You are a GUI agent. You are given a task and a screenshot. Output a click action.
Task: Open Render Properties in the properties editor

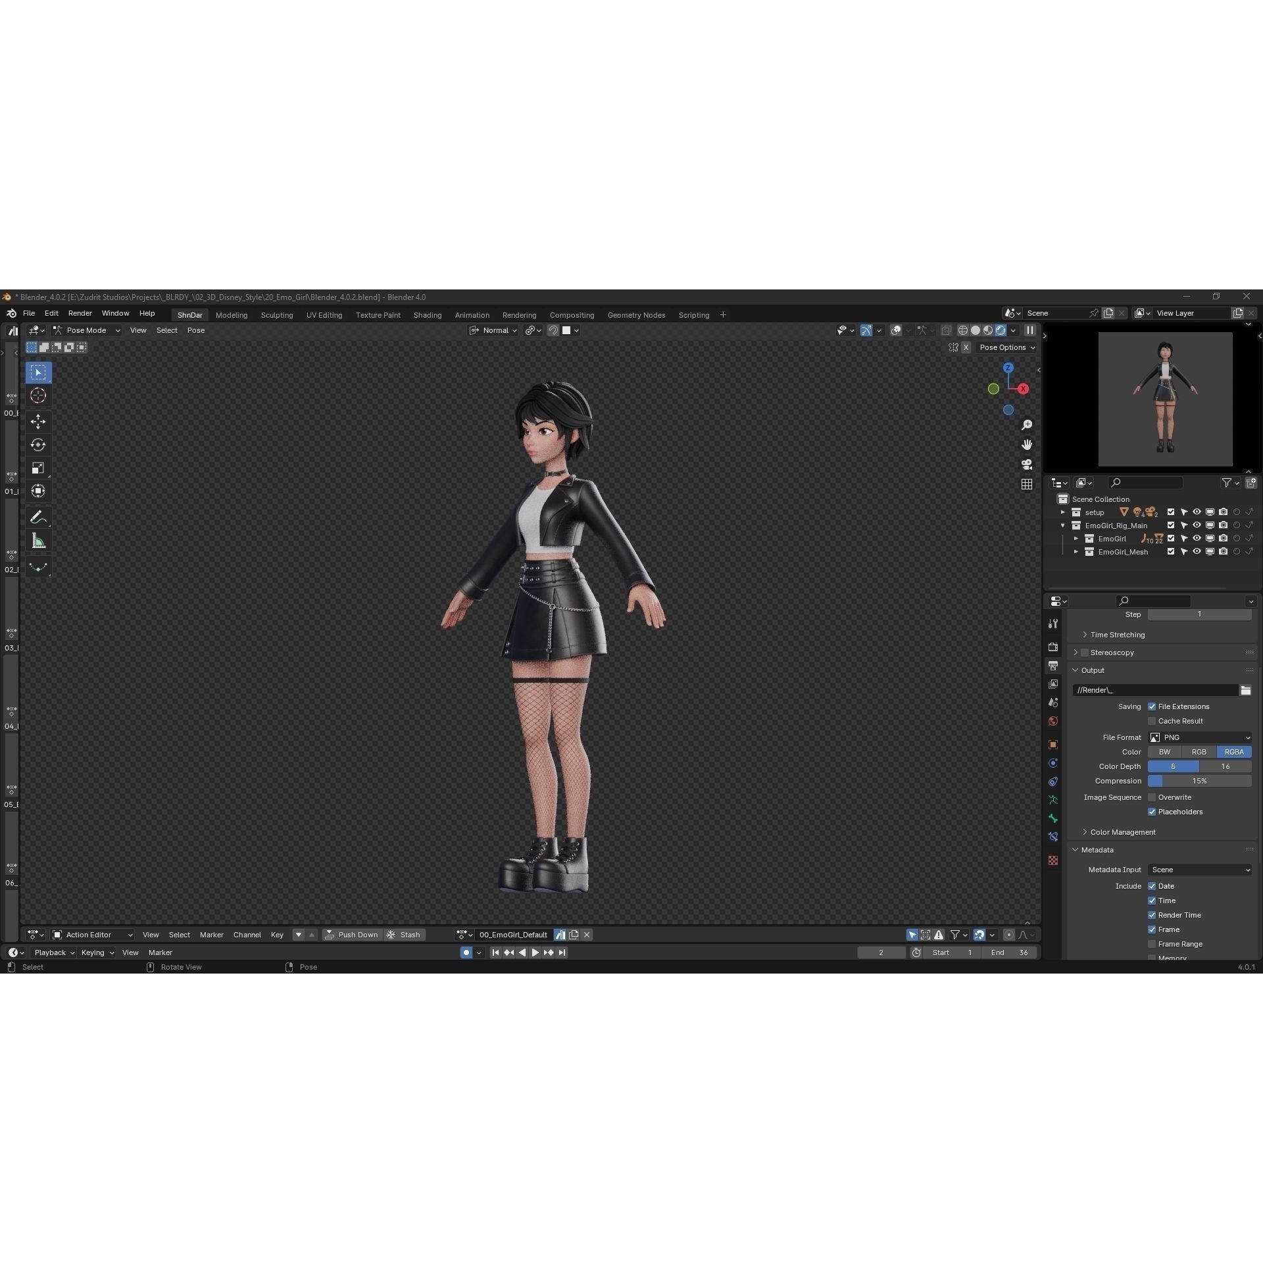click(1053, 646)
